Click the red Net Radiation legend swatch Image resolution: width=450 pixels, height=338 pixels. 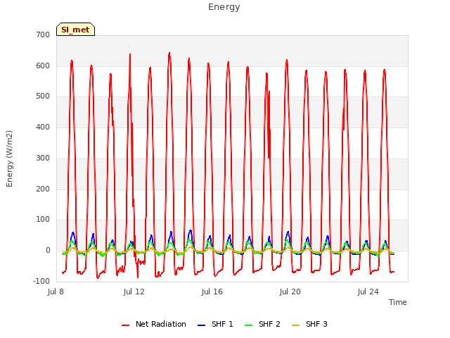(125, 325)
